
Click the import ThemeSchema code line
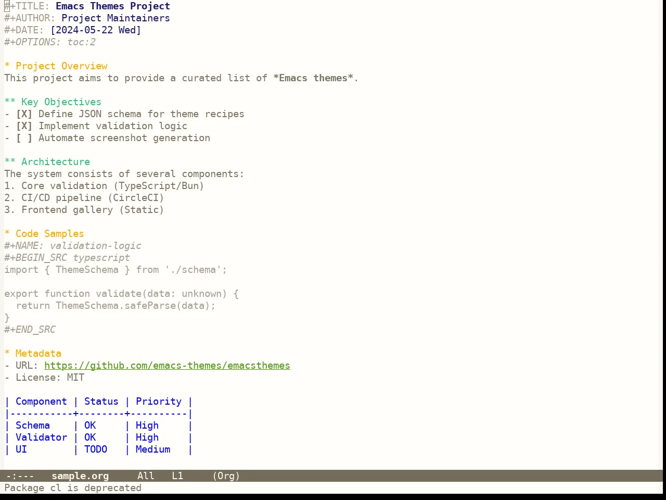pos(116,270)
